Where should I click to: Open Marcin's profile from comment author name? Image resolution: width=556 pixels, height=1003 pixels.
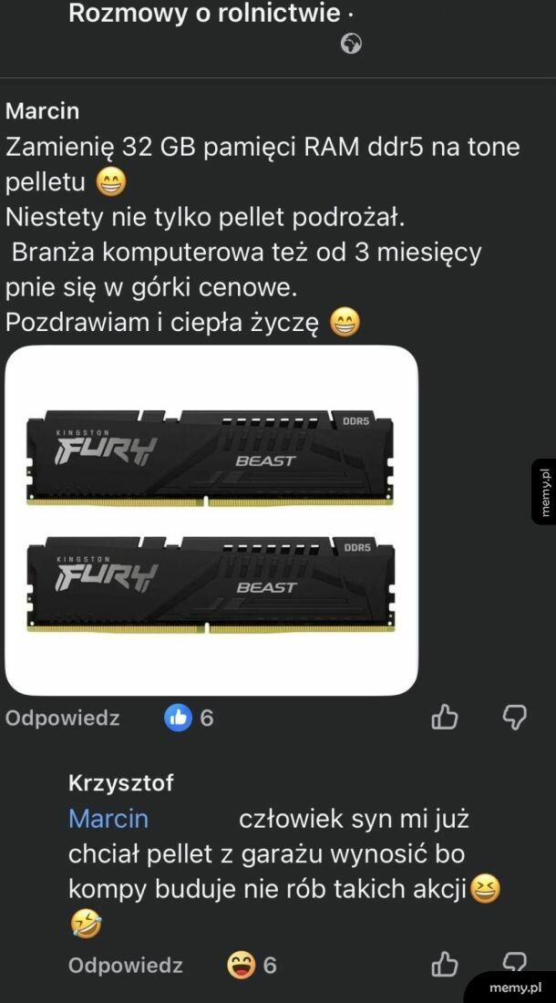(x=42, y=110)
